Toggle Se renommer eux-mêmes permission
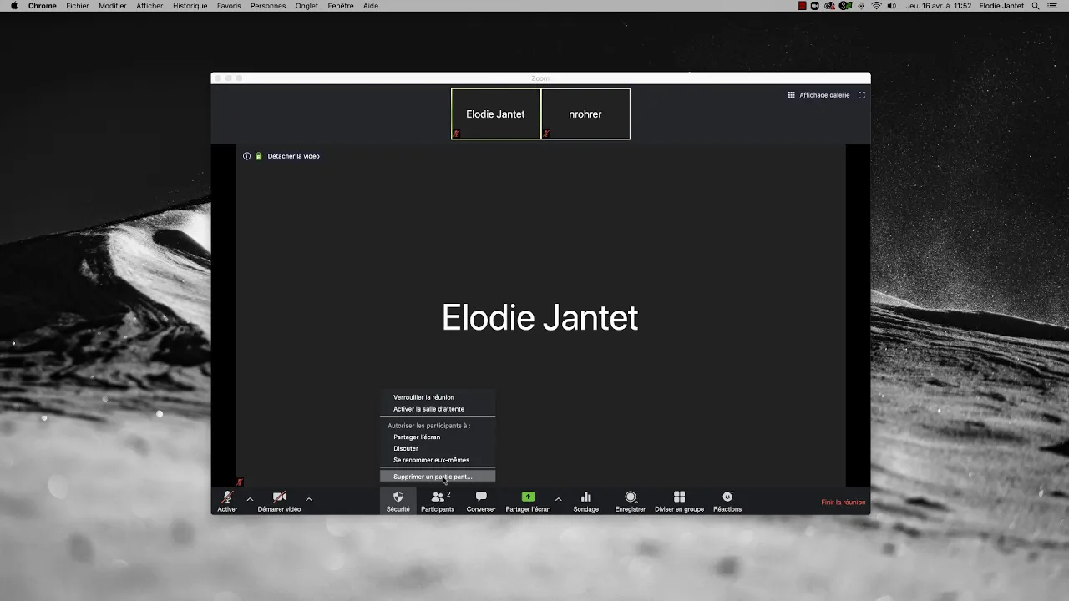 pyautogui.click(x=438, y=460)
